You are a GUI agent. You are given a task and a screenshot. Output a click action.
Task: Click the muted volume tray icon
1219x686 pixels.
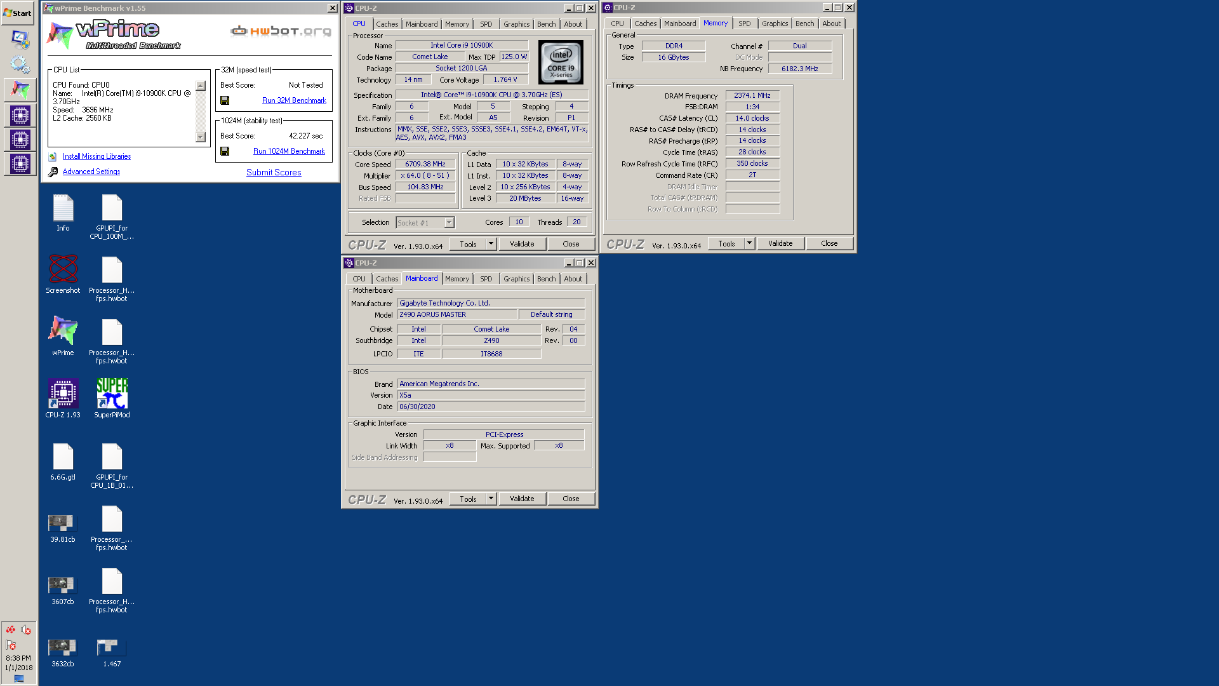[x=26, y=629]
